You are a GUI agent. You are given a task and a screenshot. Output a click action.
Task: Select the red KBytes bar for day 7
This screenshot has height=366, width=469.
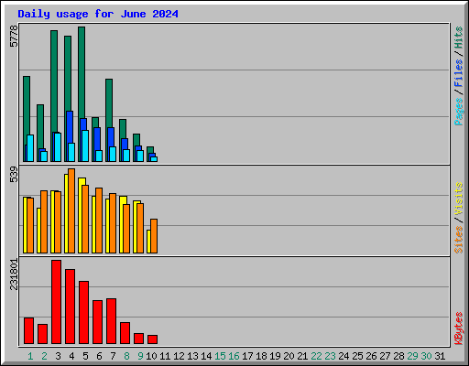point(111,321)
